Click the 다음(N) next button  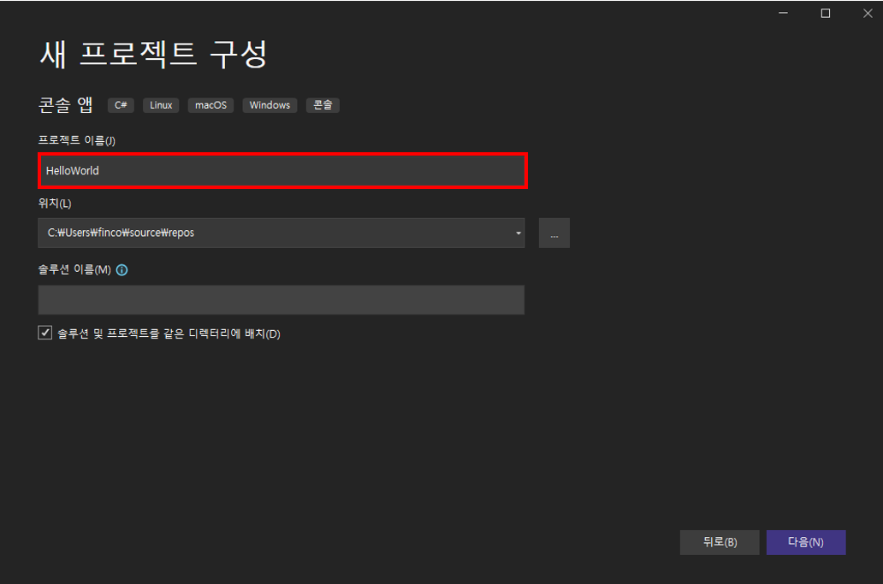click(806, 542)
